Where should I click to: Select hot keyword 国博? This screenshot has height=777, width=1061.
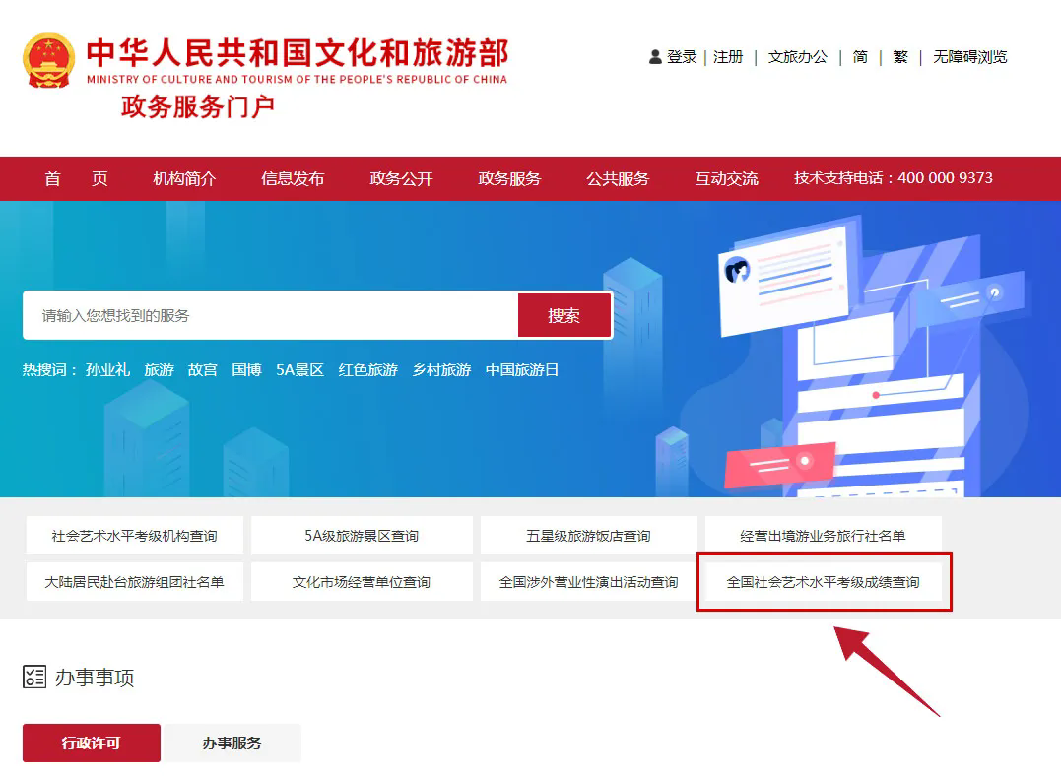click(246, 370)
